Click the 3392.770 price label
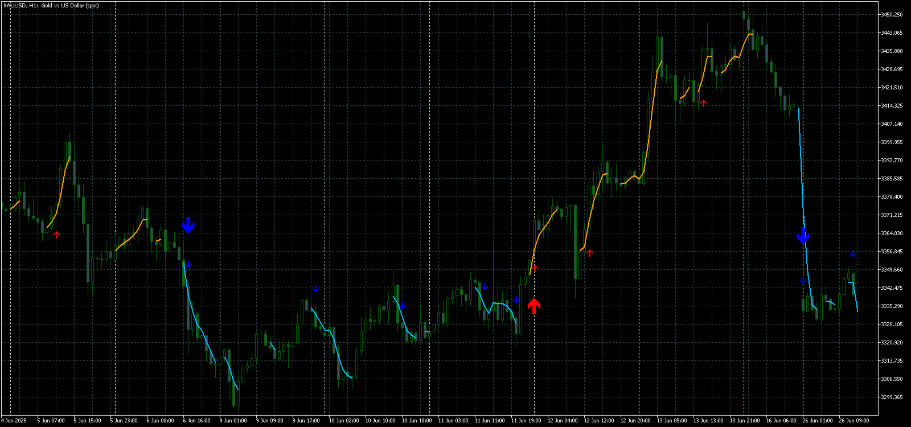This screenshot has width=911, height=427. point(892,161)
